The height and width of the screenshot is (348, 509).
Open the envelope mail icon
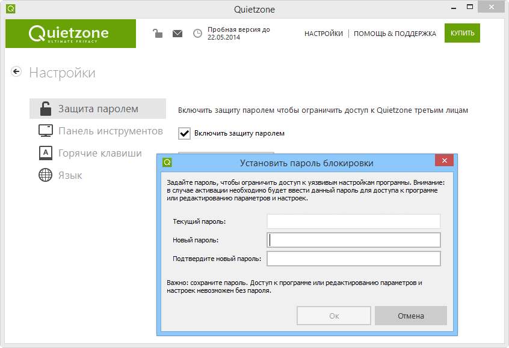(x=177, y=34)
